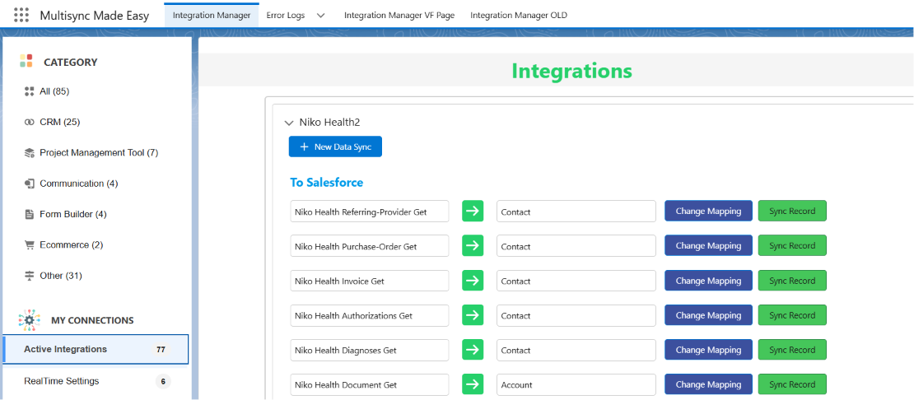Image resolution: width=914 pixels, height=400 pixels.
Task: Click the Project Management Tool layers icon
Action: (29, 153)
